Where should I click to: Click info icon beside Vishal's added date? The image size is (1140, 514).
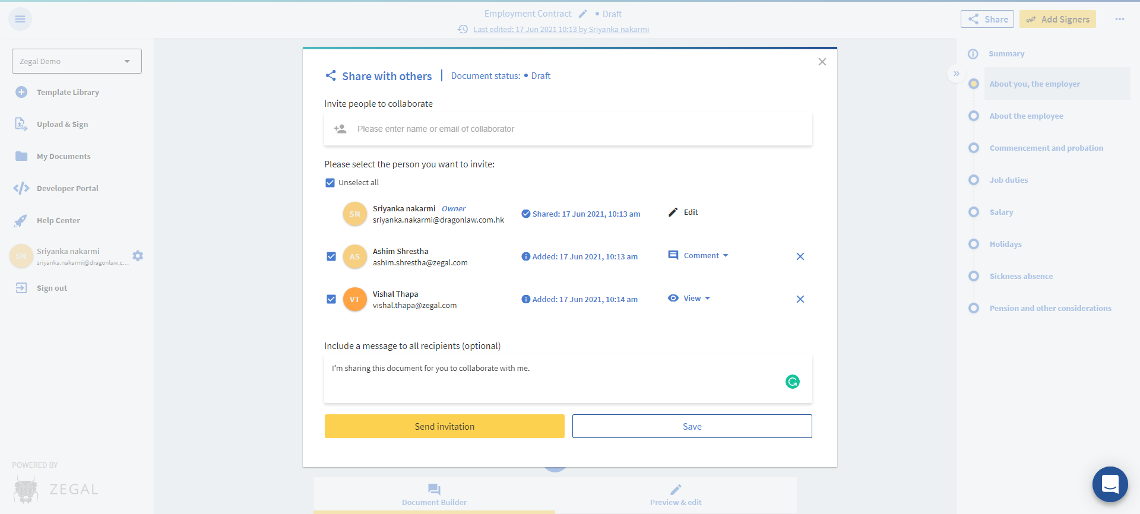coord(525,299)
